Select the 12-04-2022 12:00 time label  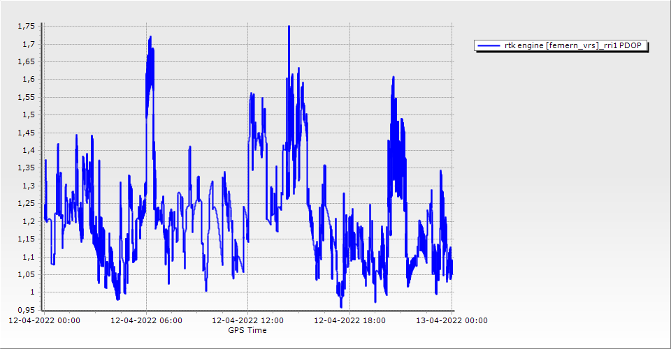point(247,321)
